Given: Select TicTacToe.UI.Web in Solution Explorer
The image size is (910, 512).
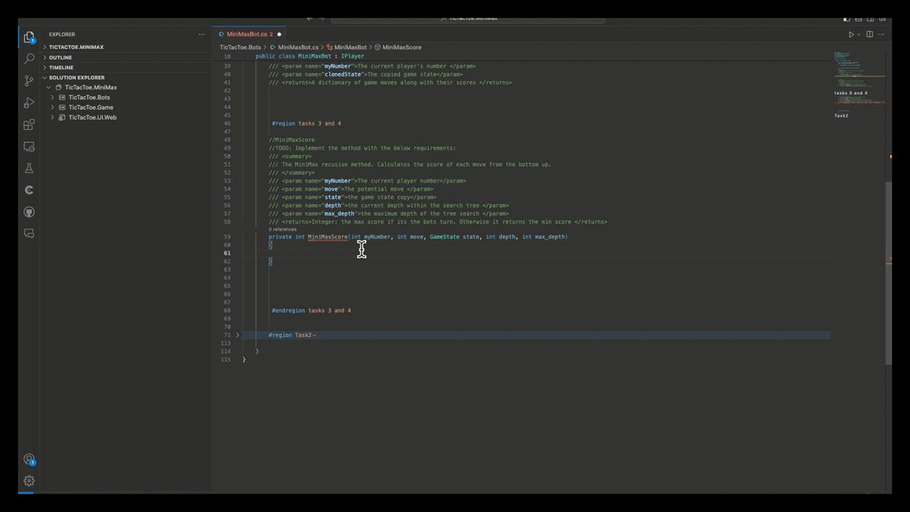Looking at the screenshot, I should coord(92,117).
